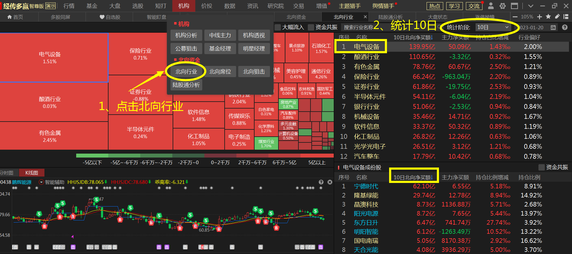Toggle 资金共振 checkbox in 成份股 panel

(541, 167)
